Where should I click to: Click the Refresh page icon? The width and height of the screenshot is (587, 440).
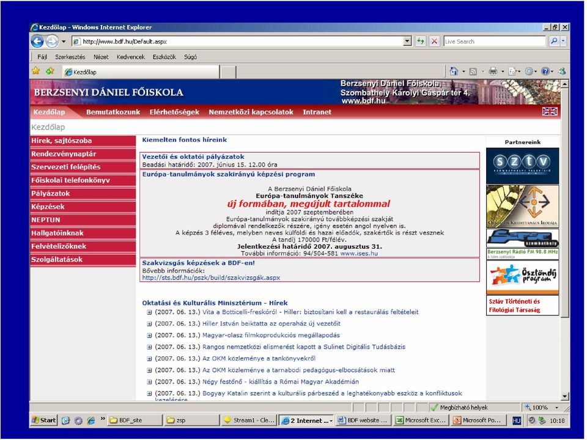(421, 41)
